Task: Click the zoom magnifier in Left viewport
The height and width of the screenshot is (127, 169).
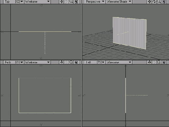Action: click(x=159, y=62)
